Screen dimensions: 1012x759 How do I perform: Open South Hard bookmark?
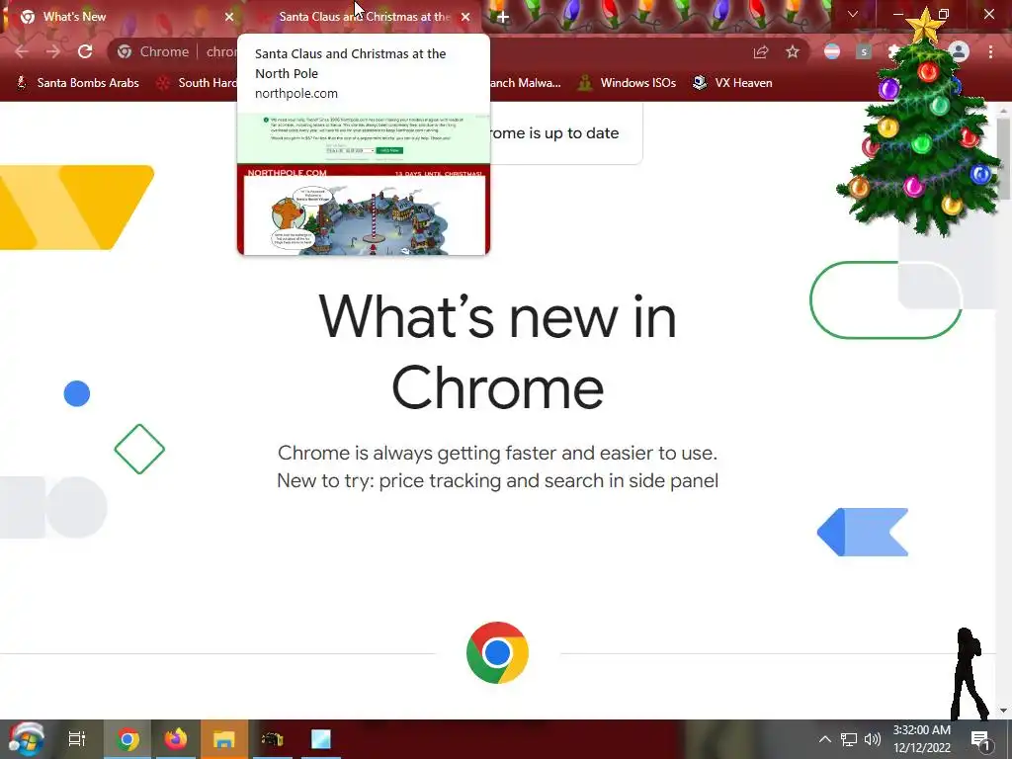198,83
